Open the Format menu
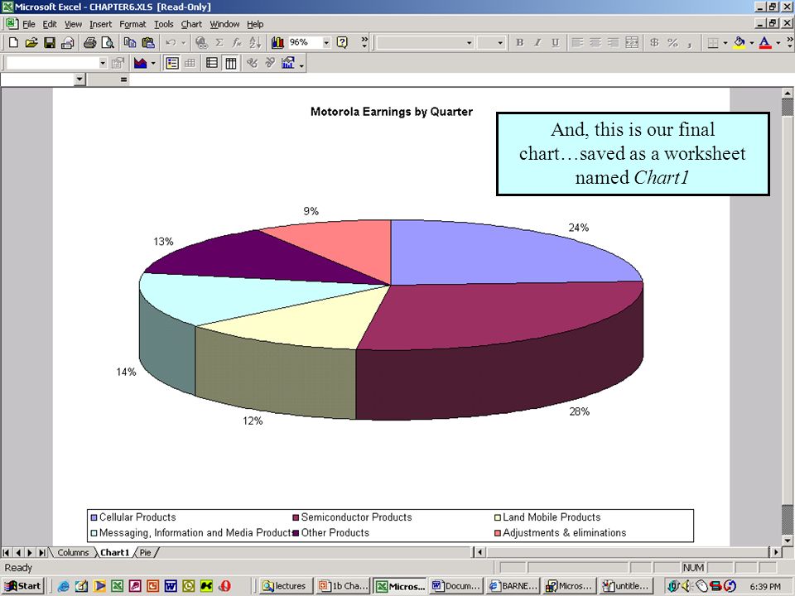This screenshot has width=795, height=596. point(132,24)
